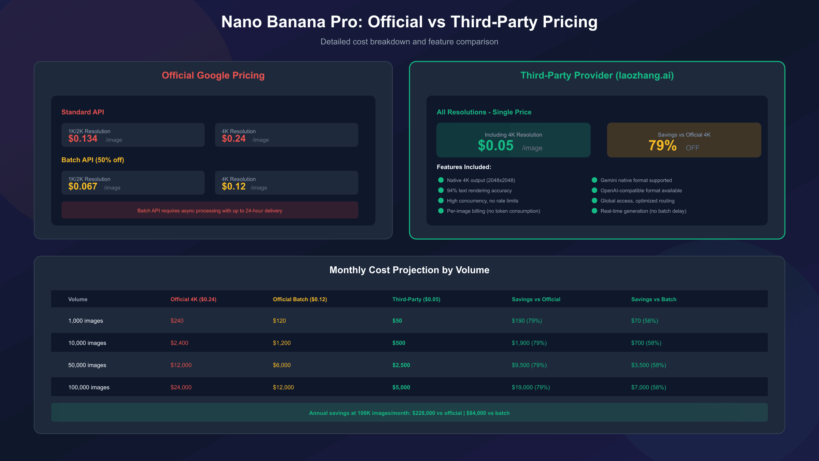The image size is (819, 461).
Task: Select the Third-Party ($0.05) column header
Action: click(416, 299)
